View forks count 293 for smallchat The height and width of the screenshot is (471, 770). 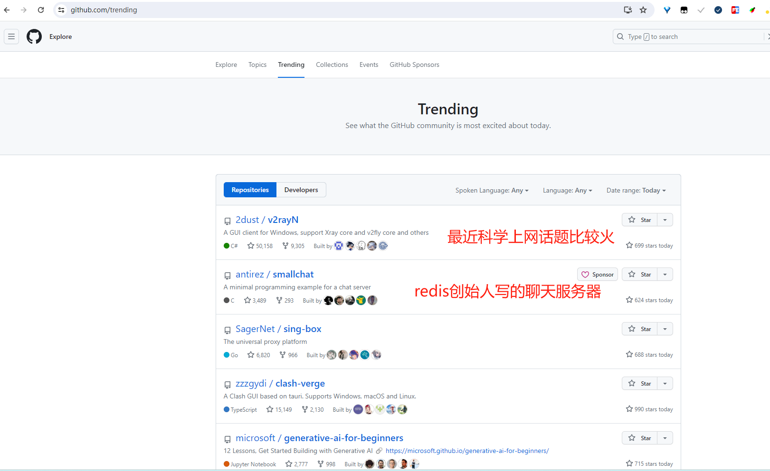pyautogui.click(x=285, y=300)
